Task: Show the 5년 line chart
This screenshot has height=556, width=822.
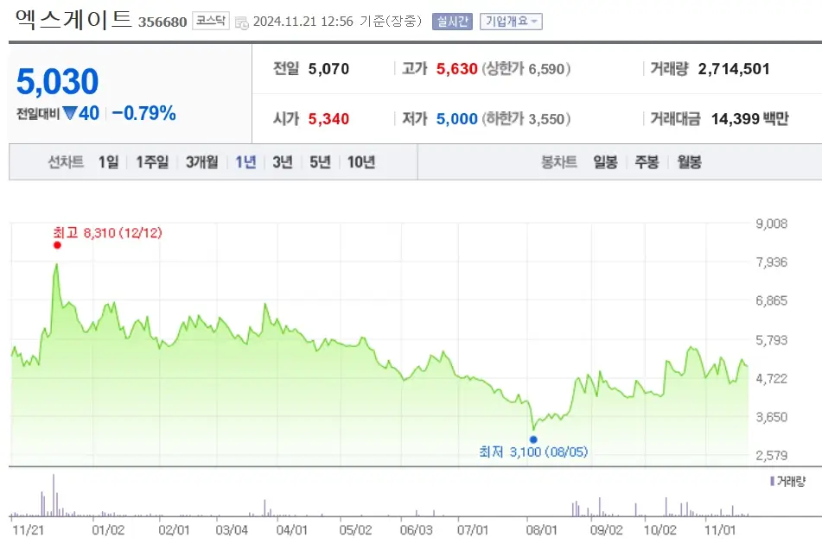Action: [320, 162]
